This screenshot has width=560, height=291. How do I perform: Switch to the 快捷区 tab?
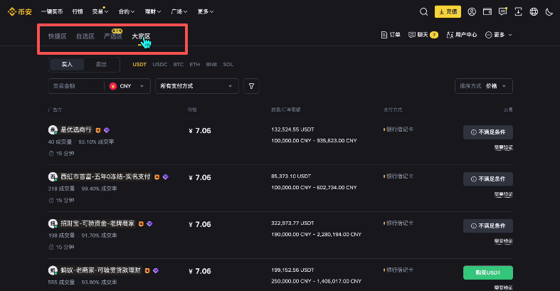(57, 36)
